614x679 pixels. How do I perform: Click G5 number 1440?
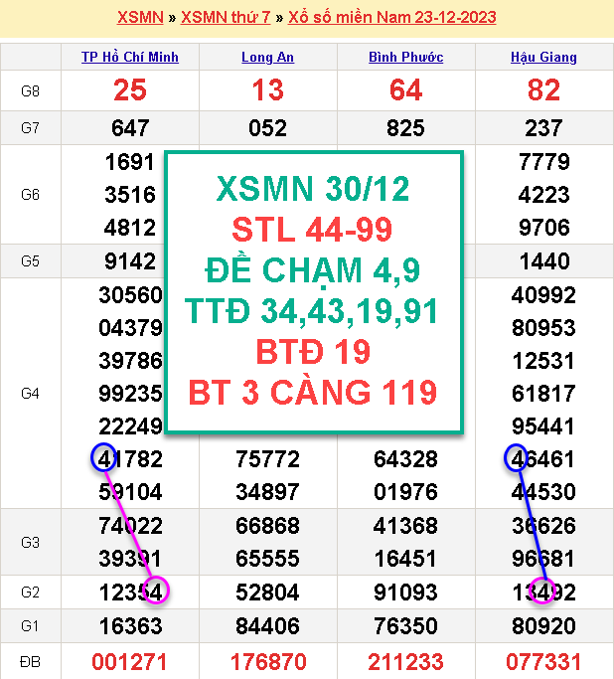point(544,261)
